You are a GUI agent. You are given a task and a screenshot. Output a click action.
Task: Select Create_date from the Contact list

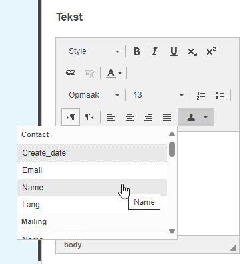(x=93, y=153)
